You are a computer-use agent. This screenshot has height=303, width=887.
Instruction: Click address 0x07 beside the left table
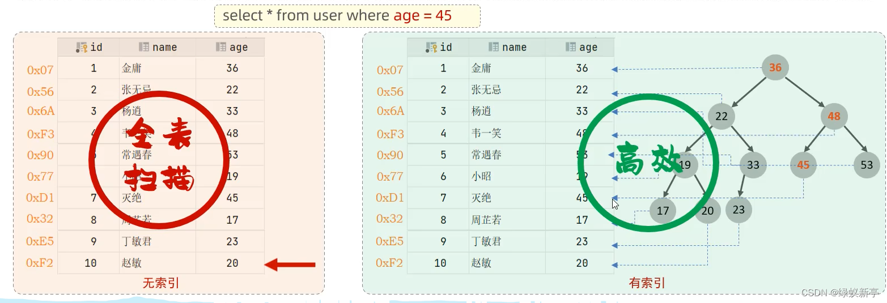(40, 70)
